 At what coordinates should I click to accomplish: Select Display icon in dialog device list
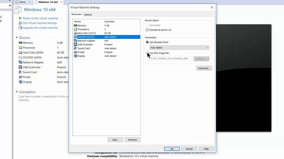coord(75,56)
